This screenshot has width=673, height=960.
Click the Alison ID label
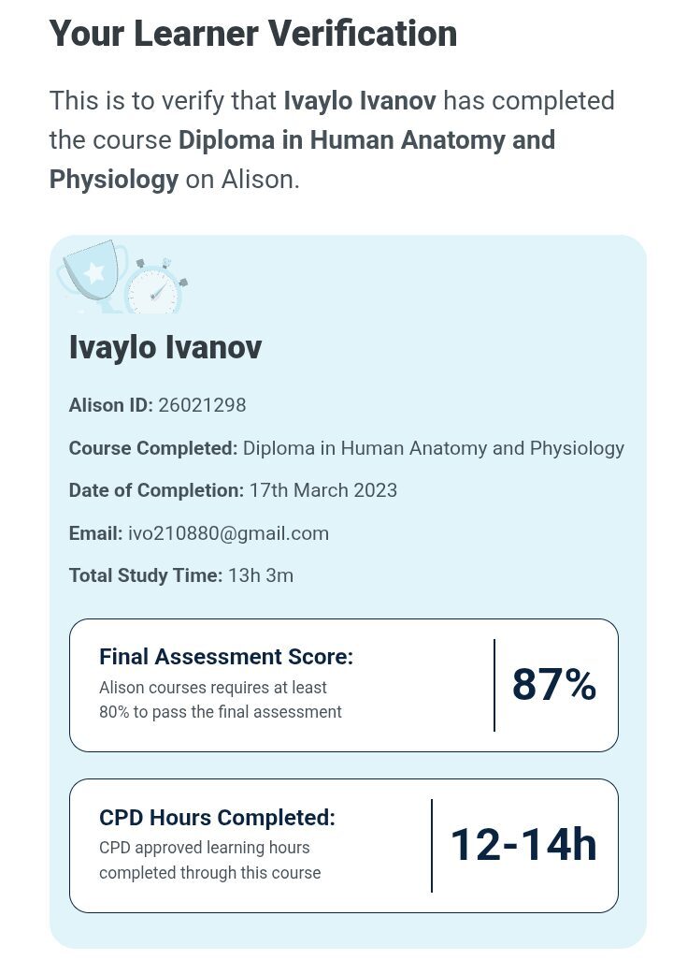click(110, 405)
